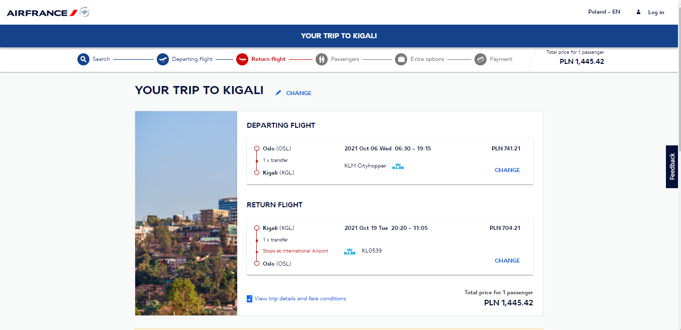Click the KLM logo in departing flight
681x330 pixels.
pyautogui.click(x=398, y=167)
